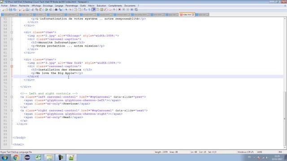Screen dimensions: 287x161
Task: Open the Edition menu
Action: (x=13, y=6)
